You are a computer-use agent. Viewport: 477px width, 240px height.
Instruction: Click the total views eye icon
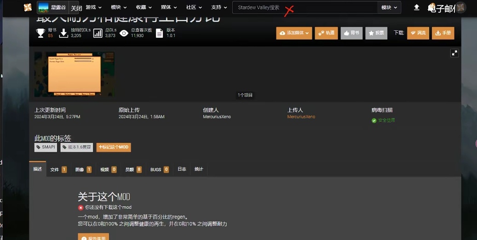[124, 33]
